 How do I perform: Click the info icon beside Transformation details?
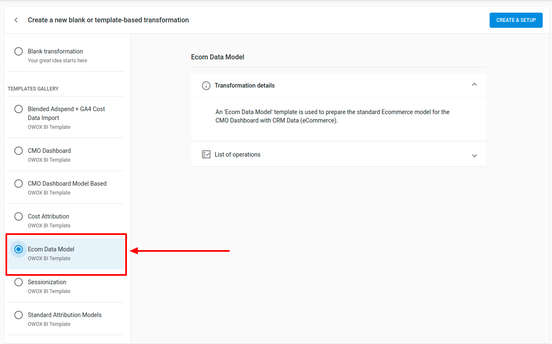click(x=206, y=85)
